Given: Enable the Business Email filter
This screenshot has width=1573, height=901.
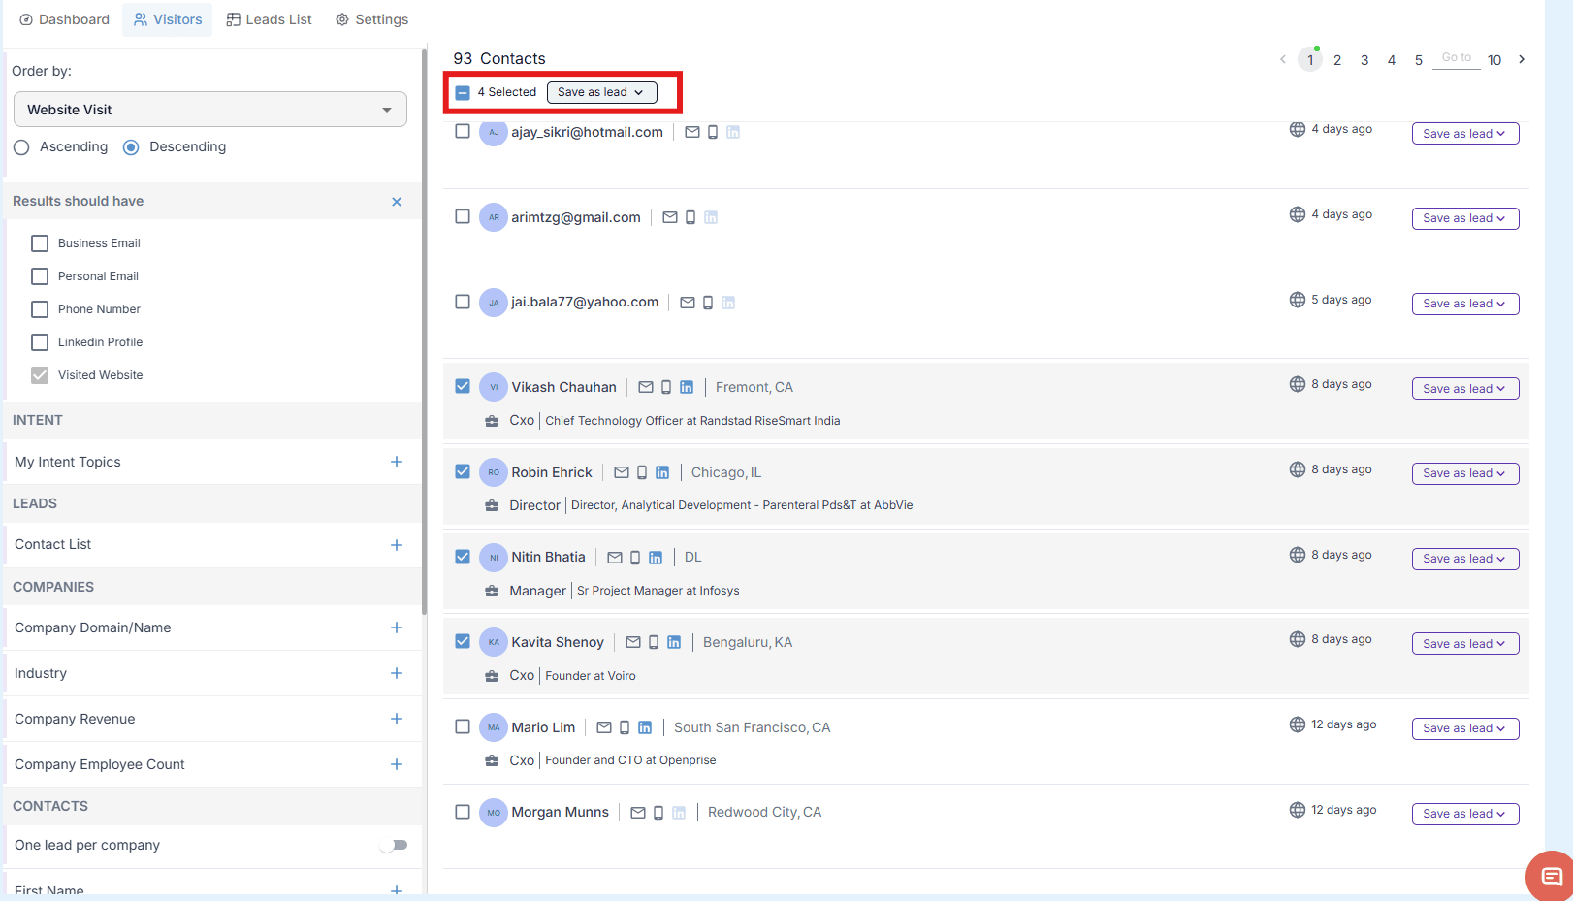Looking at the screenshot, I should click(x=40, y=243).
